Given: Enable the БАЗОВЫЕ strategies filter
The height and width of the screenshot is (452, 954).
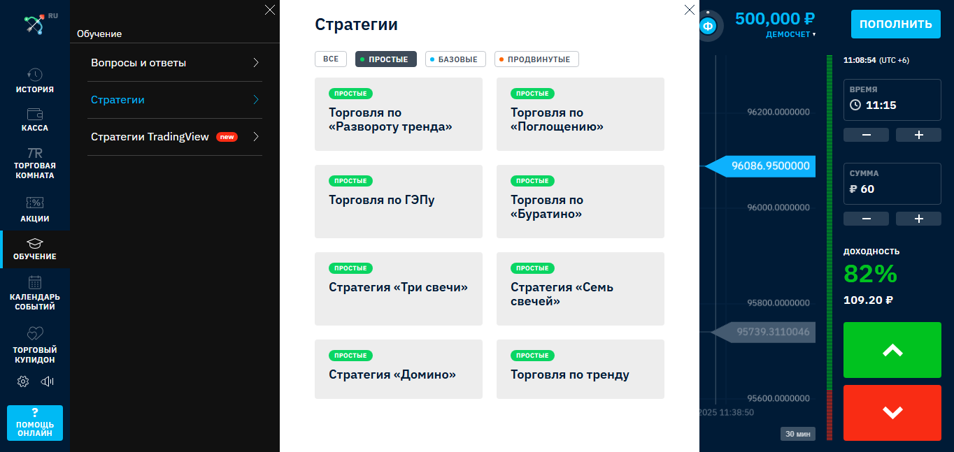Looking at the screenshot, I should pyautogui.click(x=455, y=59).
